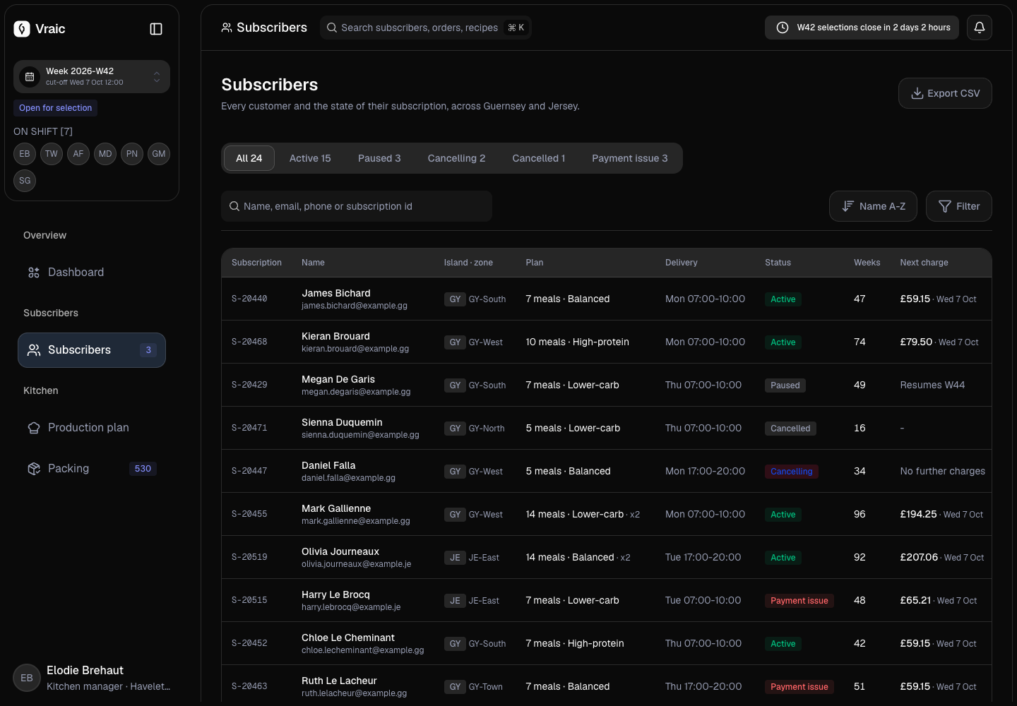
Task: Click the Open for selection badge
Action: [55, 108]
